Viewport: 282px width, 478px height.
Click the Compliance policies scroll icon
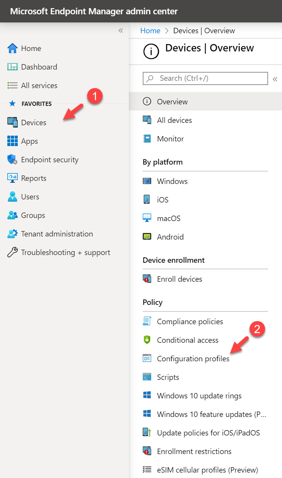pos(147,322)
